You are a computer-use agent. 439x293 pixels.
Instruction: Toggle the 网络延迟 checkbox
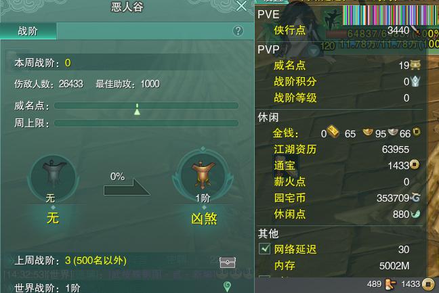(265, 248)
